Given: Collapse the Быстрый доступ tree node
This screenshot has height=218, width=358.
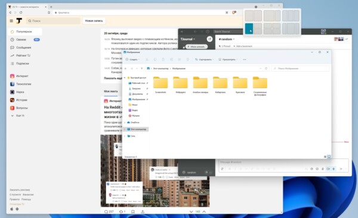Looking at the screenshot, I should (x=125, y=78).
